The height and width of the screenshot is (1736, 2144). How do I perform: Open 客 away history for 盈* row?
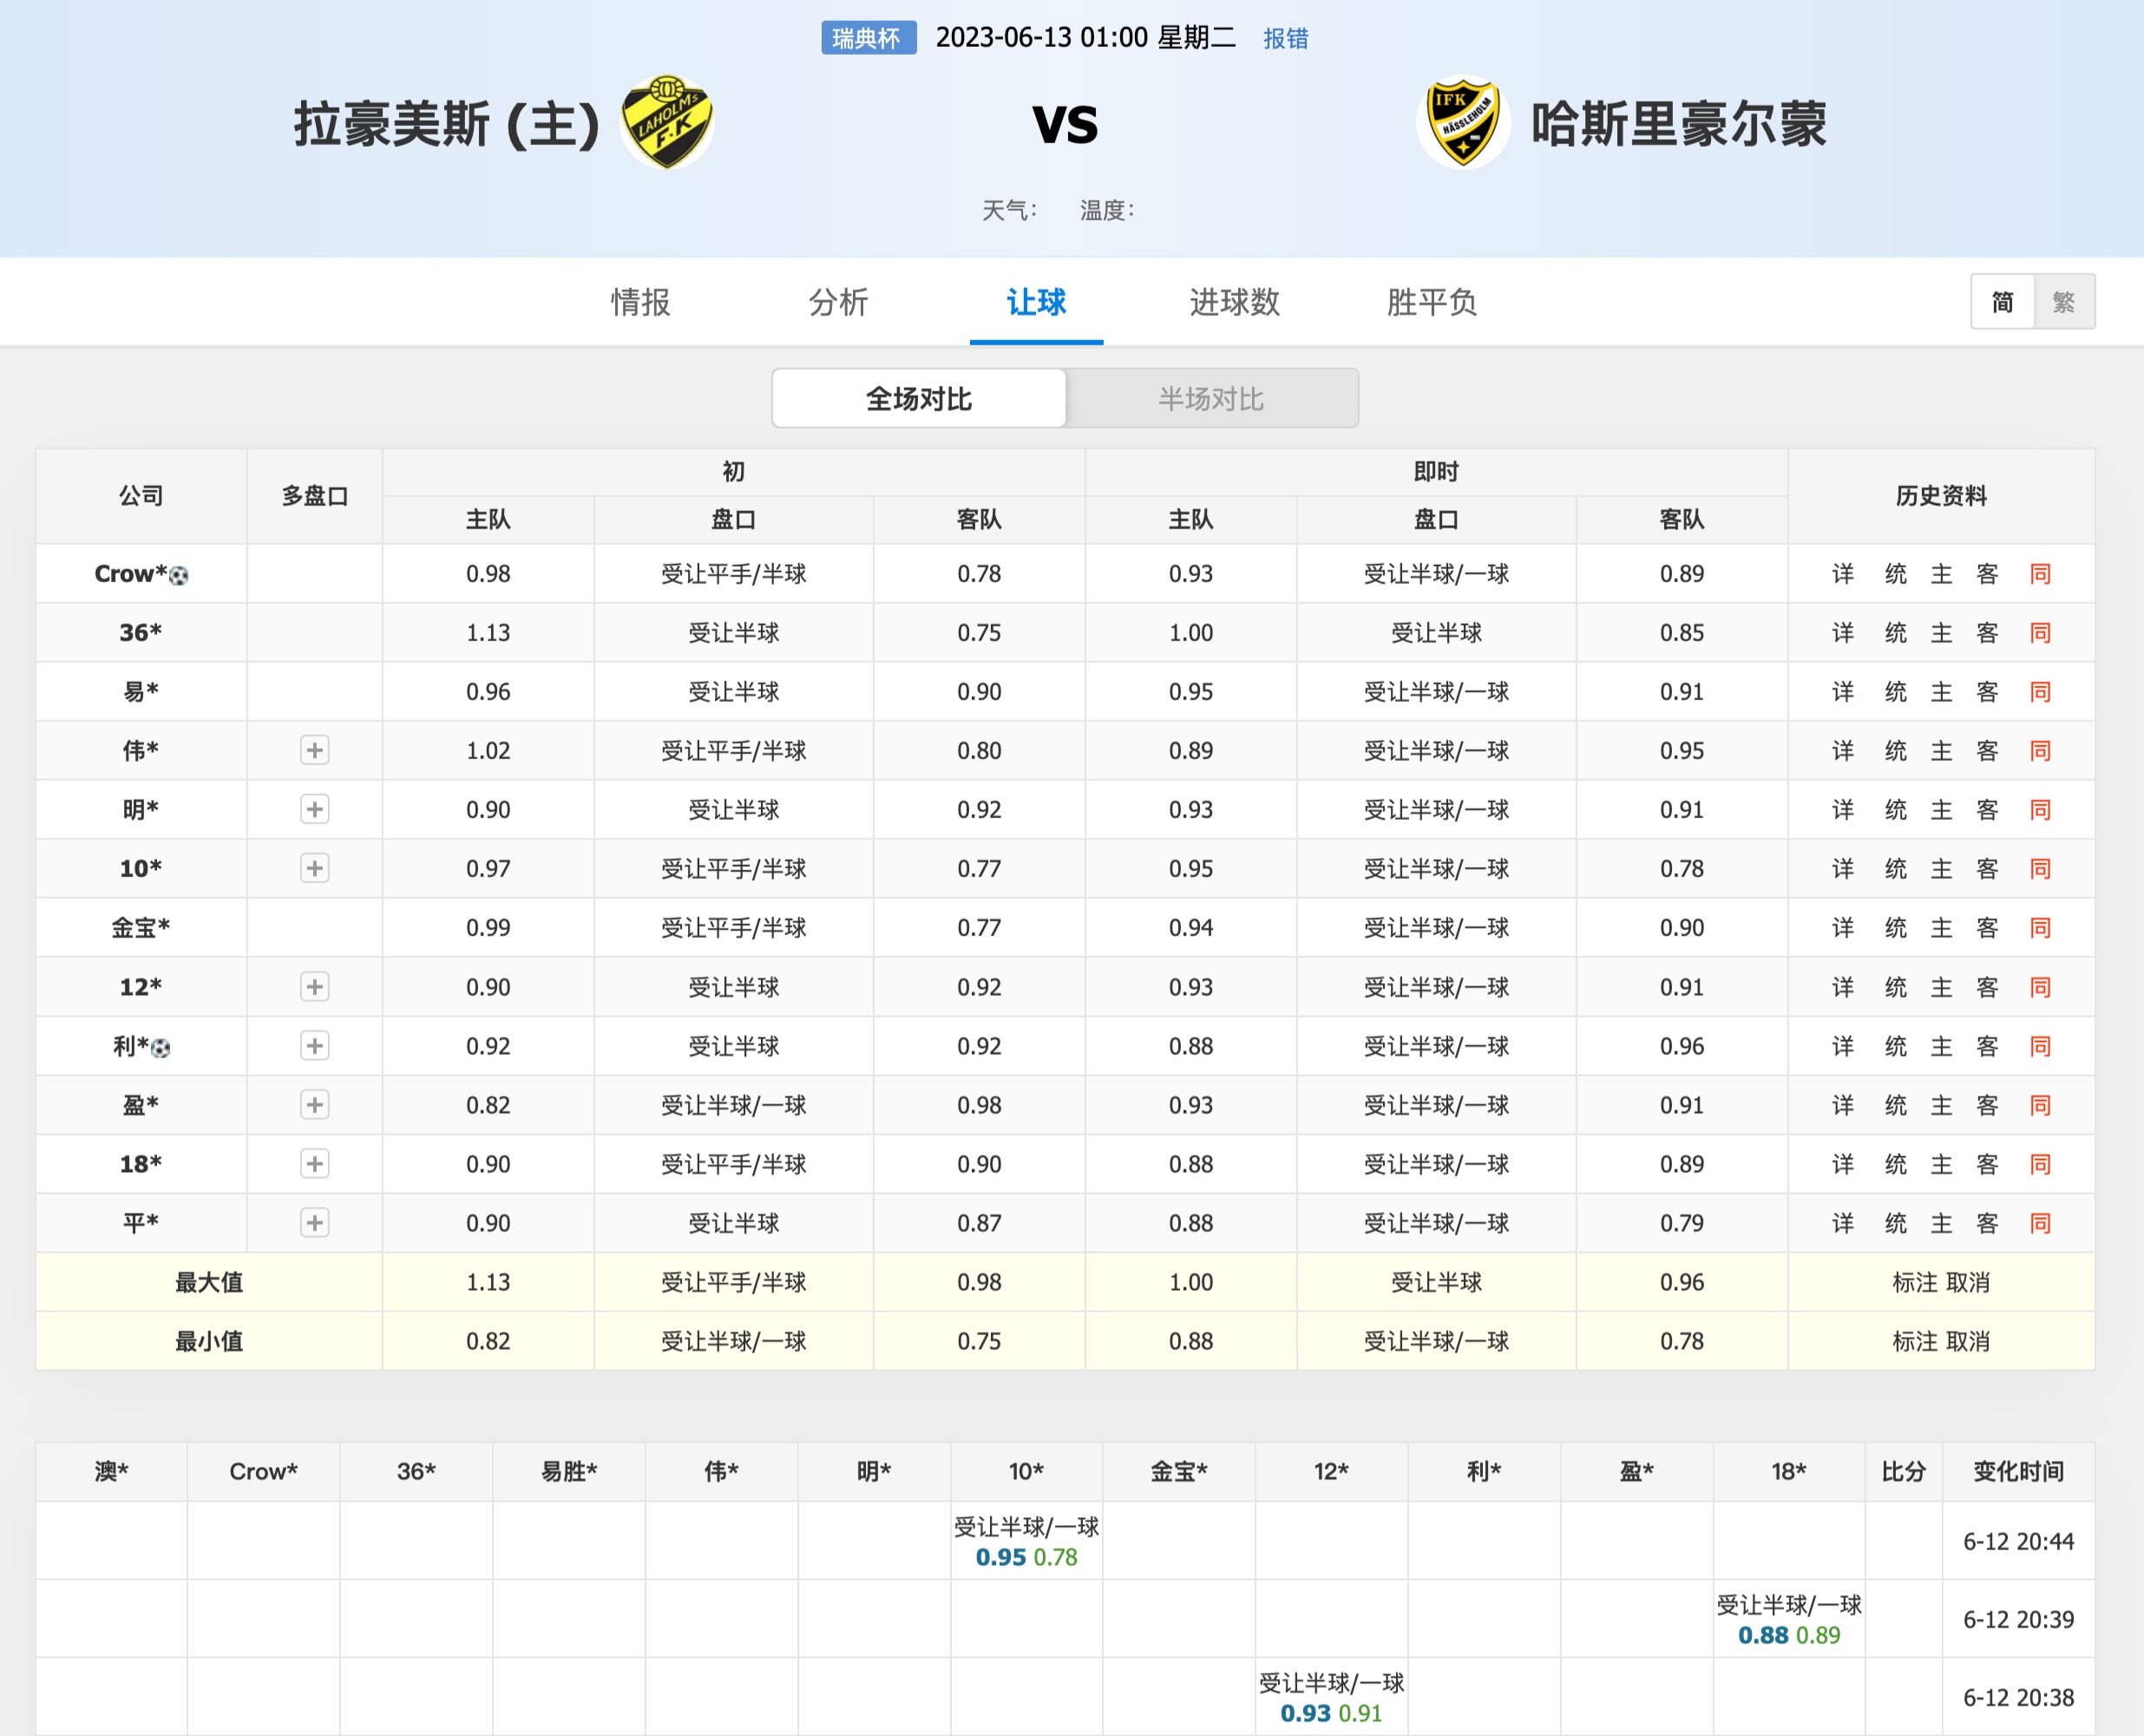tap(1987, 1106)
